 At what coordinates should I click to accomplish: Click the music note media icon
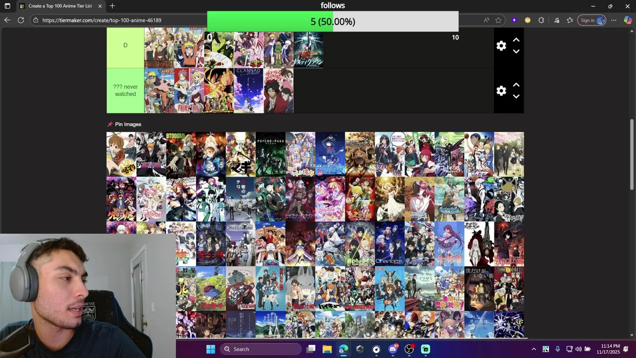(556, 20)
